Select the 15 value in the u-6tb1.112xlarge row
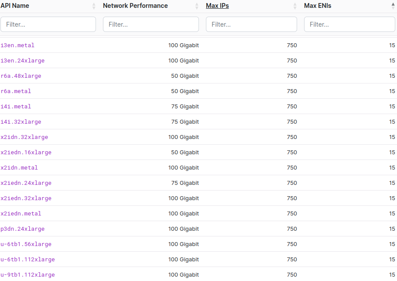397x281 pixels. click(x=392, y=260)
